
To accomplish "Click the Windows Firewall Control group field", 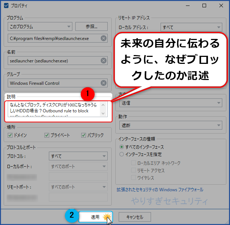I will (x=58, y=83).
